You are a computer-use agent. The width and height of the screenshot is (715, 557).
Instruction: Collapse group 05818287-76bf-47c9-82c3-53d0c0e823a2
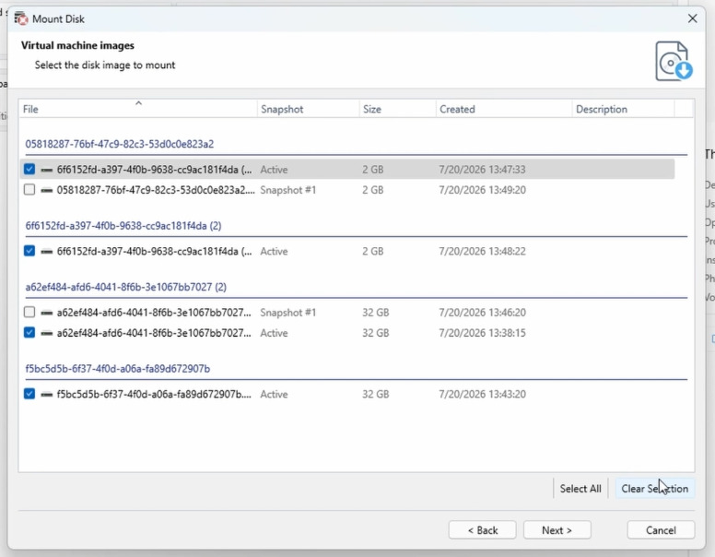coord(120,144)
